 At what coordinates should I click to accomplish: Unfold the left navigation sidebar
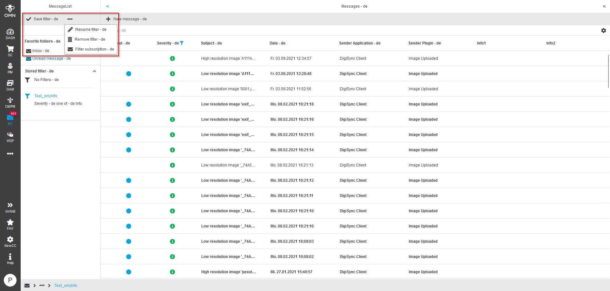click(x=10, y=207)
